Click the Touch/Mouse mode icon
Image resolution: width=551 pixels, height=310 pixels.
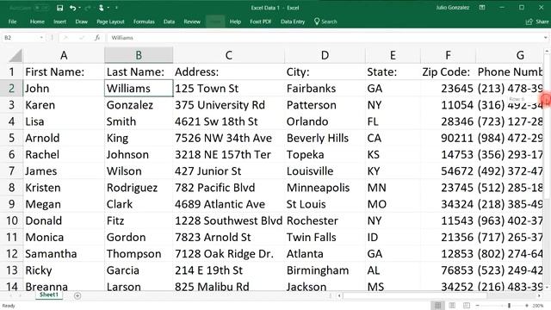point(102,8)
